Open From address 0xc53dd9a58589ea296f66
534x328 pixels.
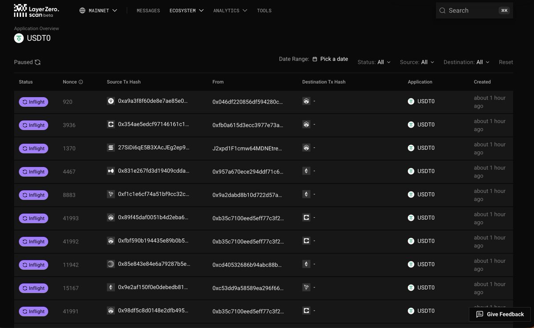click(x=248, y=288)
